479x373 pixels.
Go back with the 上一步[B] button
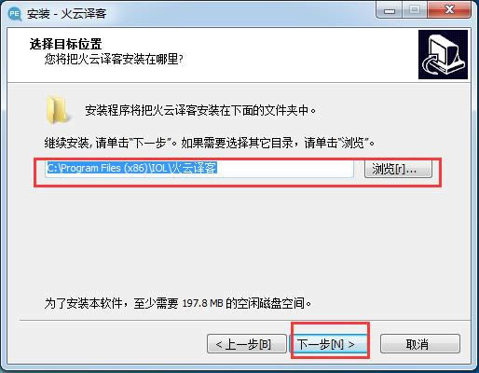247,344
